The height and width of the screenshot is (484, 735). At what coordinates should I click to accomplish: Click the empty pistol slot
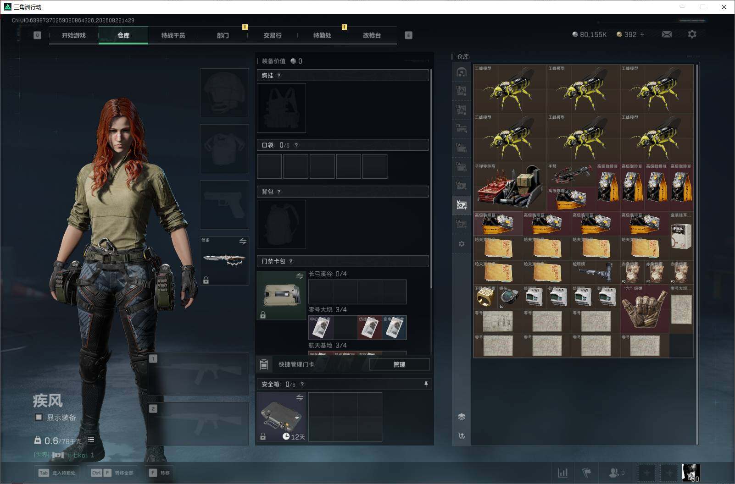point(224,204)
